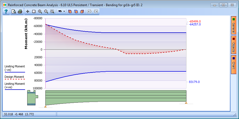Close the beam analysis window
This screenshot has height=119, width=239.
232,5
